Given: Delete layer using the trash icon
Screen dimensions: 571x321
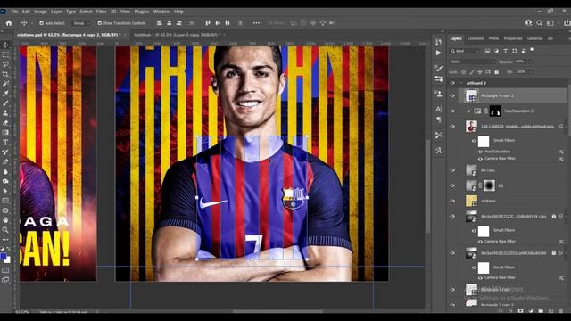Looking at the screenshot, I should tap(561, 311).
